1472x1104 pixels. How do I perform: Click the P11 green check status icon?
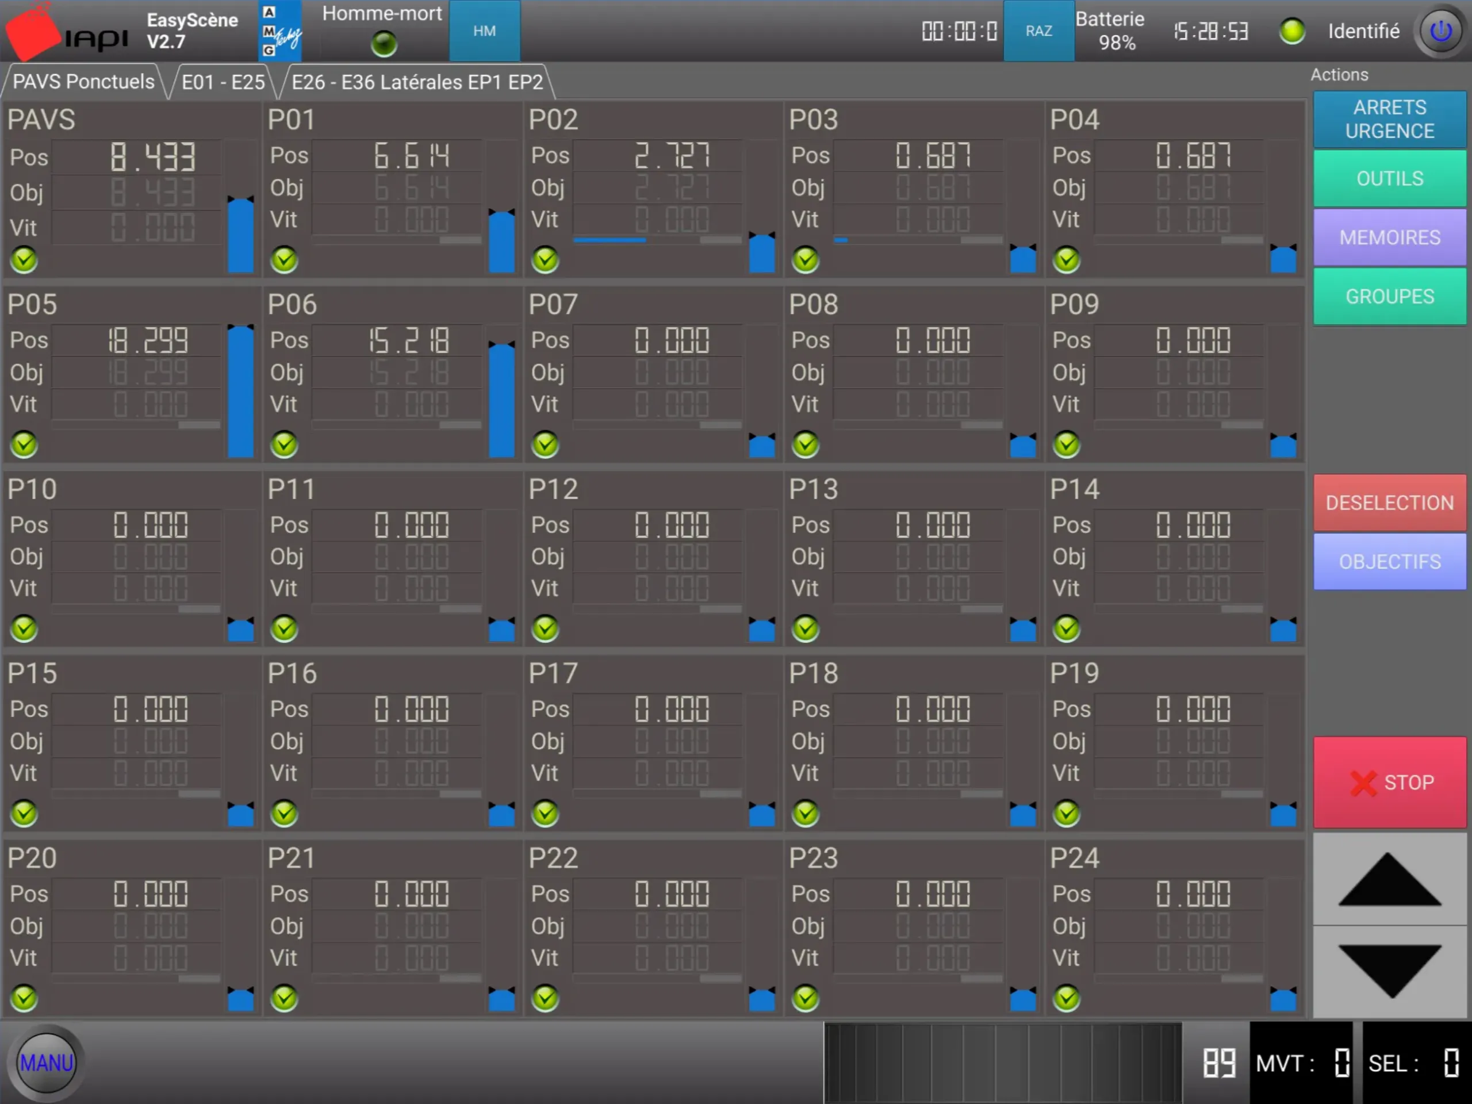284,628
